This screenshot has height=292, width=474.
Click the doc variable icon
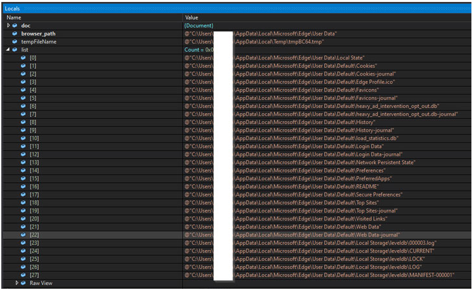click(15, 26)
